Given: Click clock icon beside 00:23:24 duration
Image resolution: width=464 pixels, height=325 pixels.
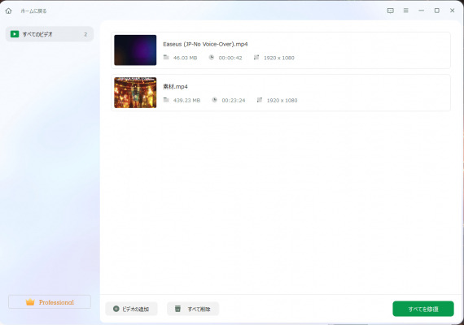Looking at the screenshot, I should point(215,100).
